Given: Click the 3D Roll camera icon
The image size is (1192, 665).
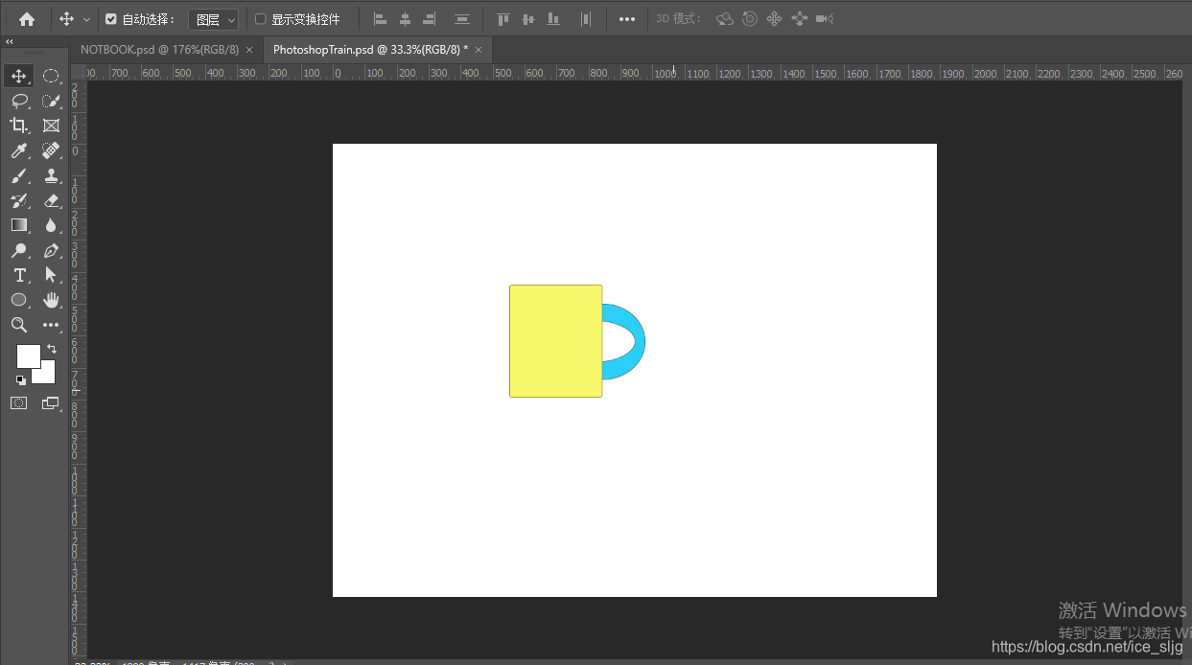Looking at the screenshot, I should [x=750, y=18].
